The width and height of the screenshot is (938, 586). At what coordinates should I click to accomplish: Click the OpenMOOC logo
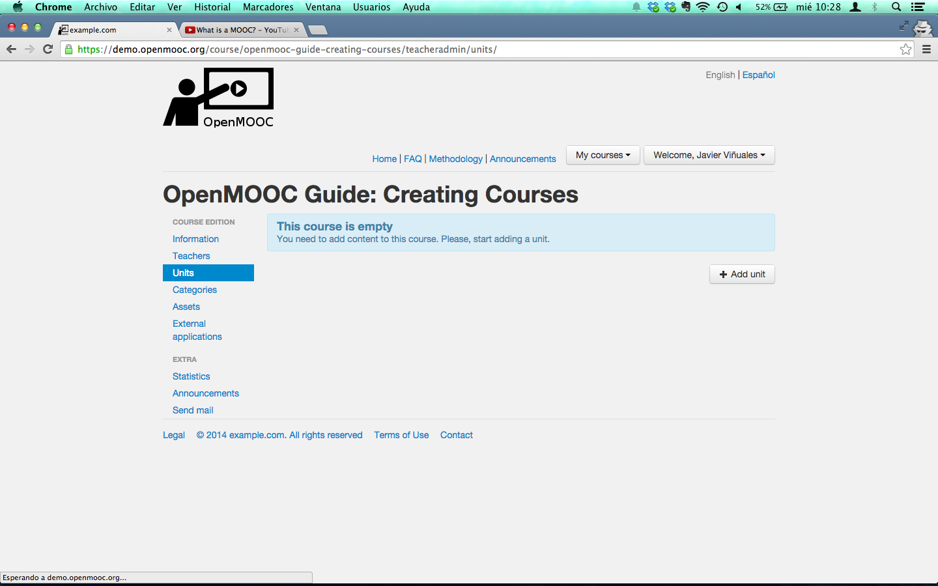click(x=218, y=97)
